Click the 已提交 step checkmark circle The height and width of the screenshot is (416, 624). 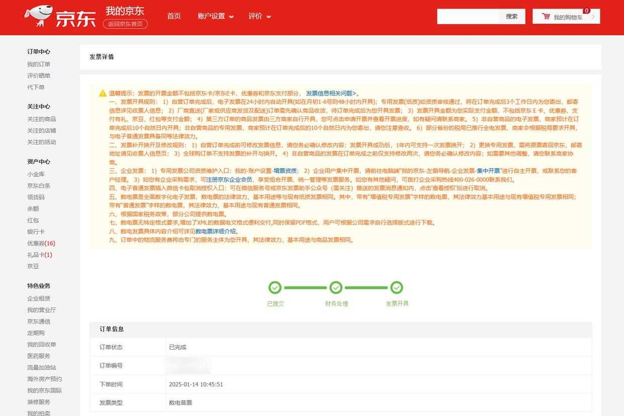(x=275, y=288)
